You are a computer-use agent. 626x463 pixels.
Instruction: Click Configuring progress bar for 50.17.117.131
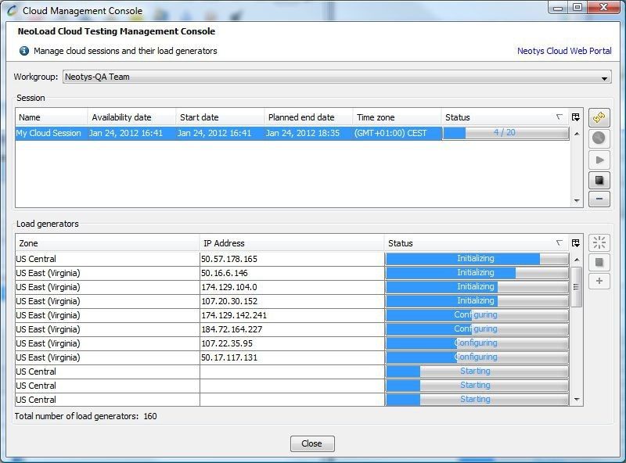point(477,357)
